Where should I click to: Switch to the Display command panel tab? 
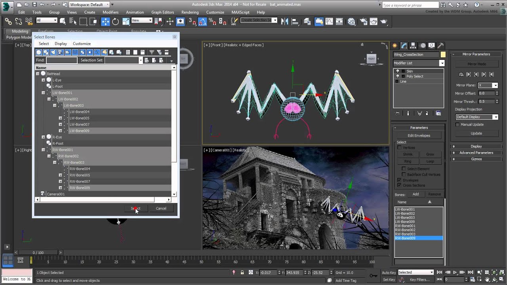[x=432, y=46]
